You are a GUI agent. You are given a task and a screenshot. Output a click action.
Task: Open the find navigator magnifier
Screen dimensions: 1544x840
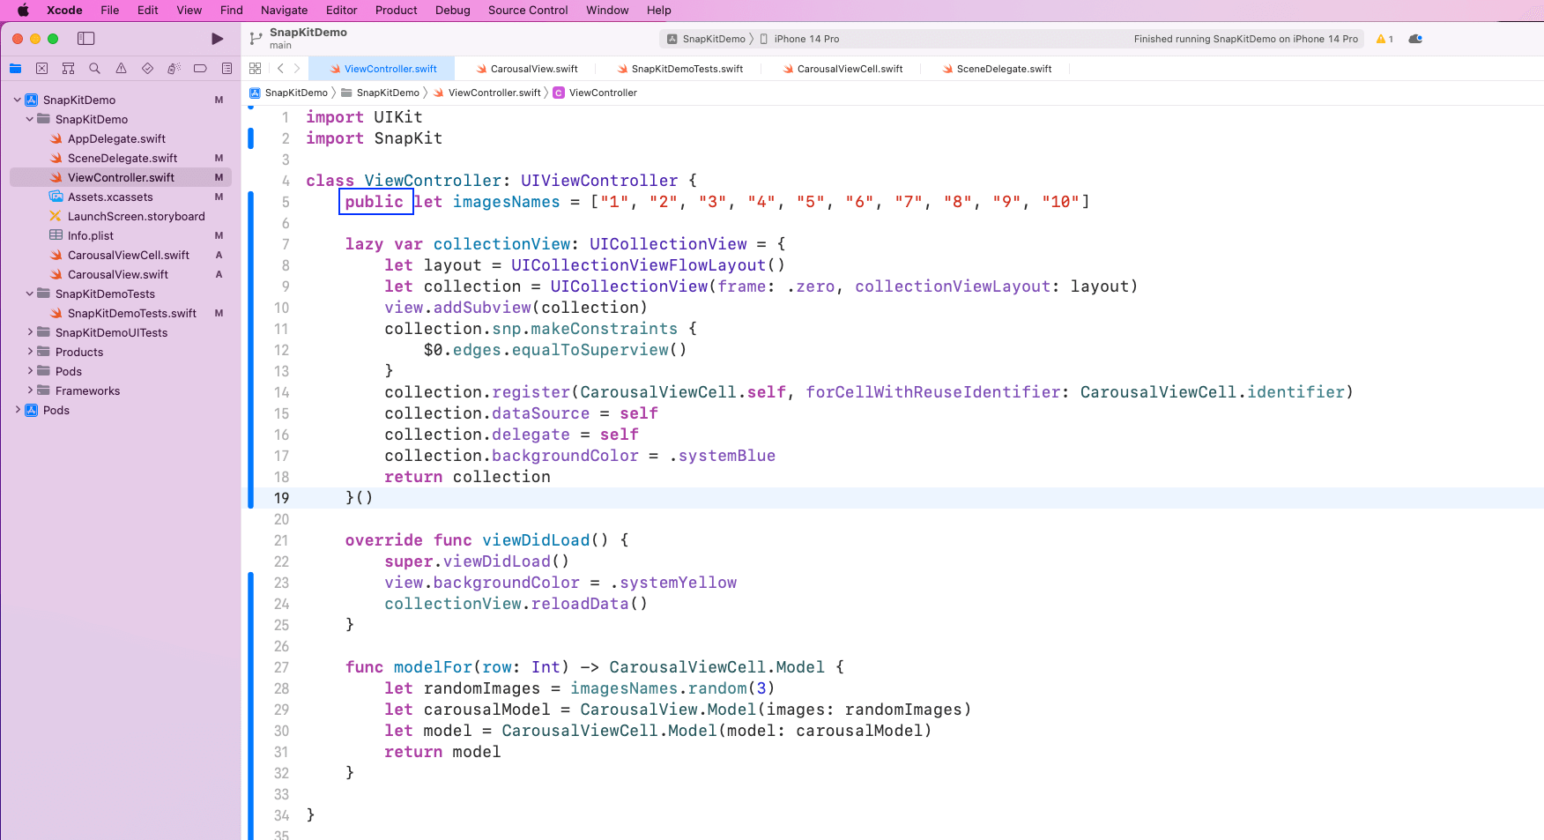(x=94, y=69)
